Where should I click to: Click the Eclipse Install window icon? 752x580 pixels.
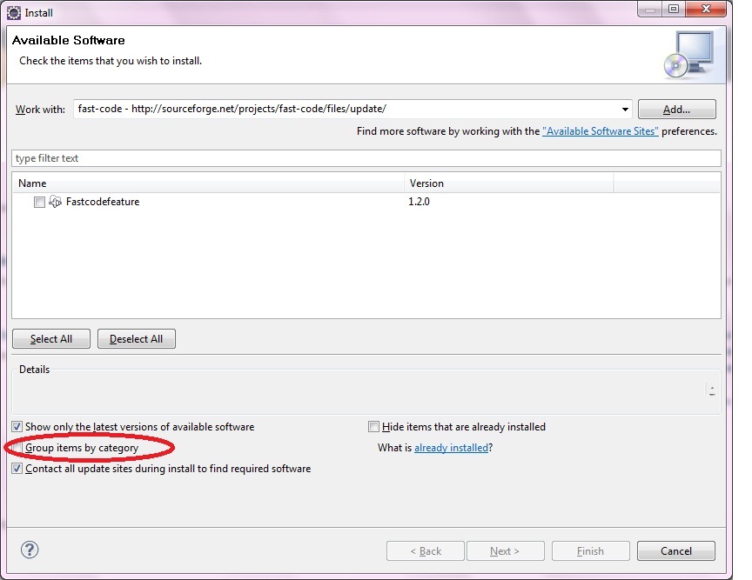click(x=14, y=13)
